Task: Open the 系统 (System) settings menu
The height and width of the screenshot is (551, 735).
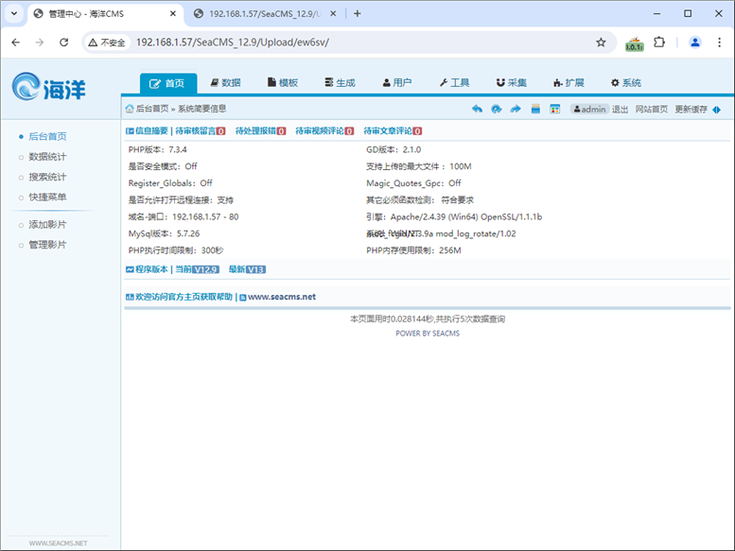Action: [x=625, y=83]
